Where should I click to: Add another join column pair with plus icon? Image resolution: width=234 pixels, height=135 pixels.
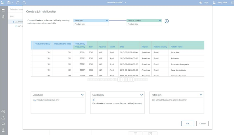click(167, 21)
